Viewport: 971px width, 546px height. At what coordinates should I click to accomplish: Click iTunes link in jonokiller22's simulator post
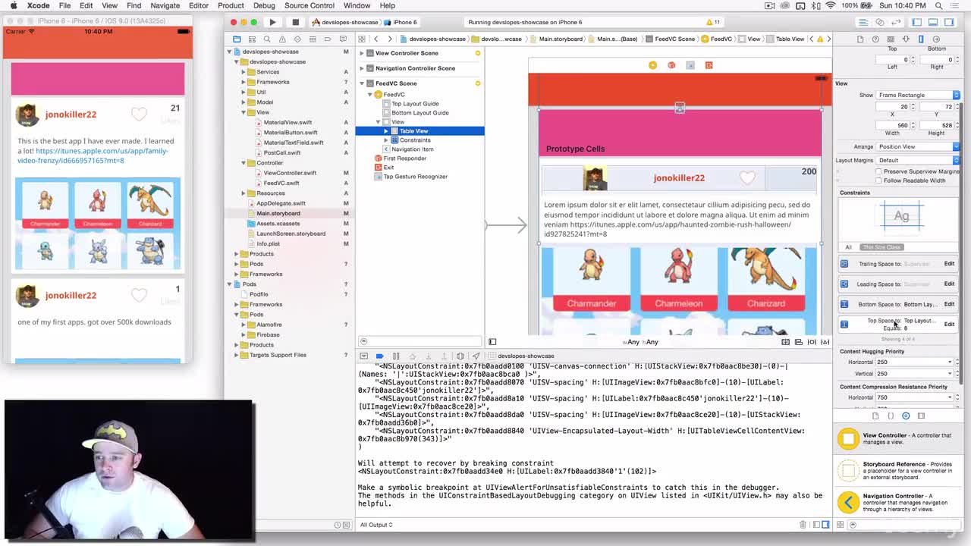[93, 155]
